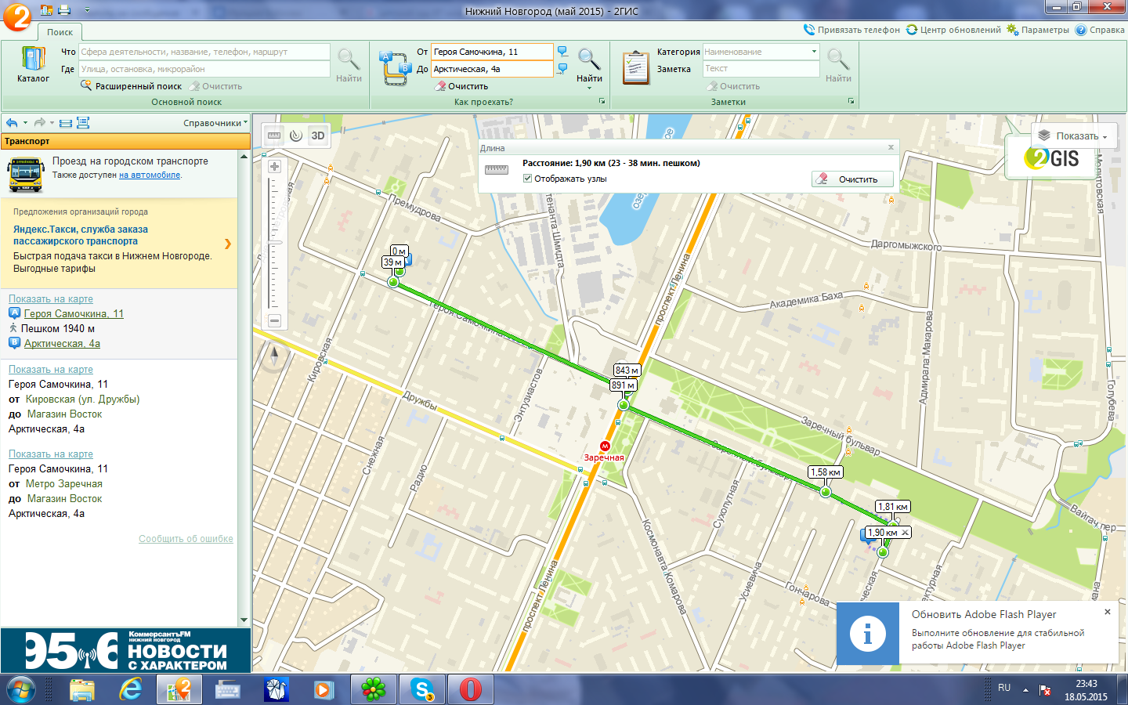Open Яндекс.Такси service ad link

pyautogui.click(x=81, y=235)
